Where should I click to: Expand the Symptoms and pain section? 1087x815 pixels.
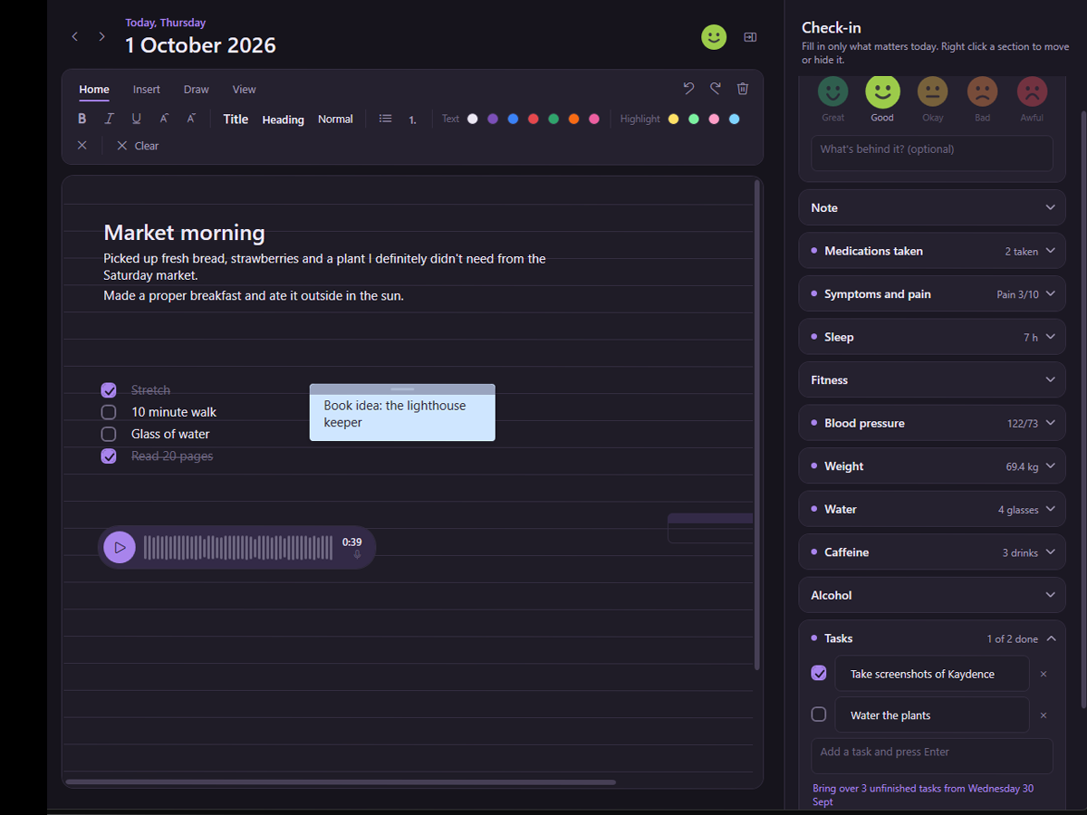[932, 294]
